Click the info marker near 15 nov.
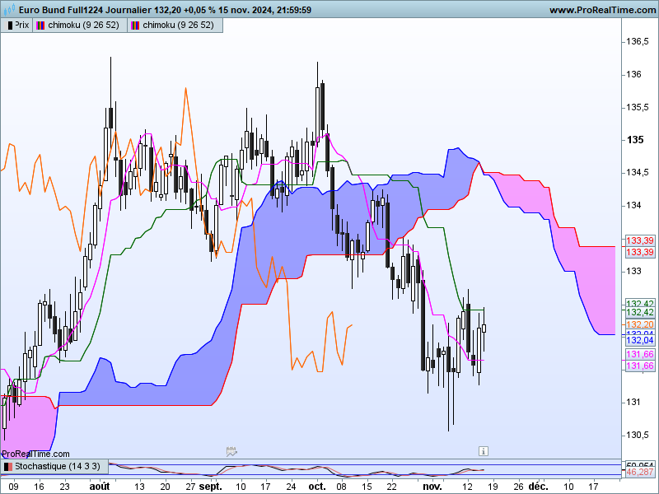Image resolution: width=659 pixels, height=494 pixels. point(484,451)
